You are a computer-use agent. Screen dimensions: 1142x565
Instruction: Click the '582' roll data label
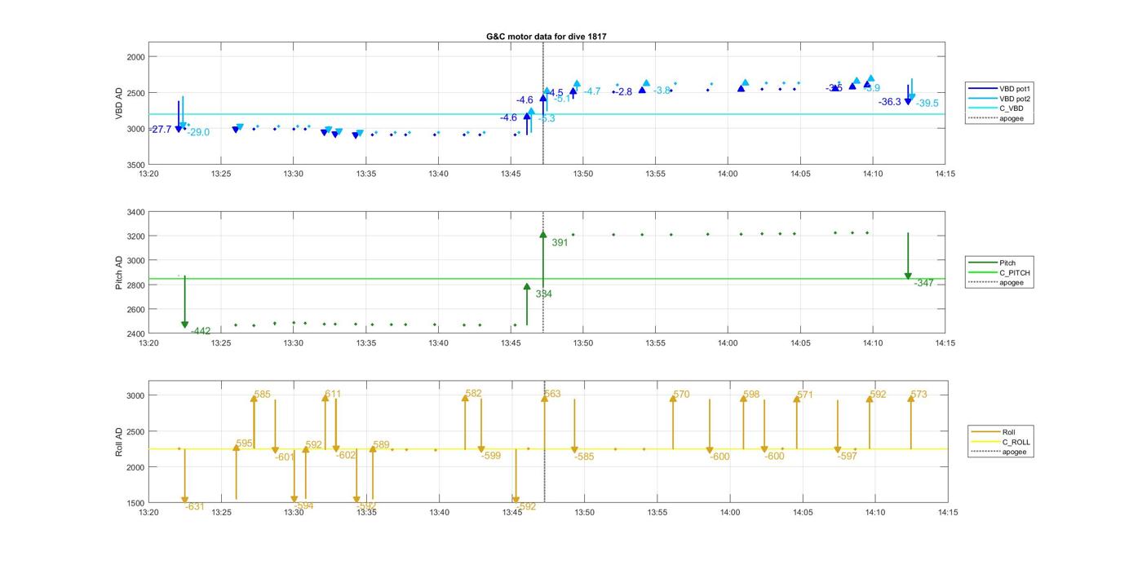(473, 394)
